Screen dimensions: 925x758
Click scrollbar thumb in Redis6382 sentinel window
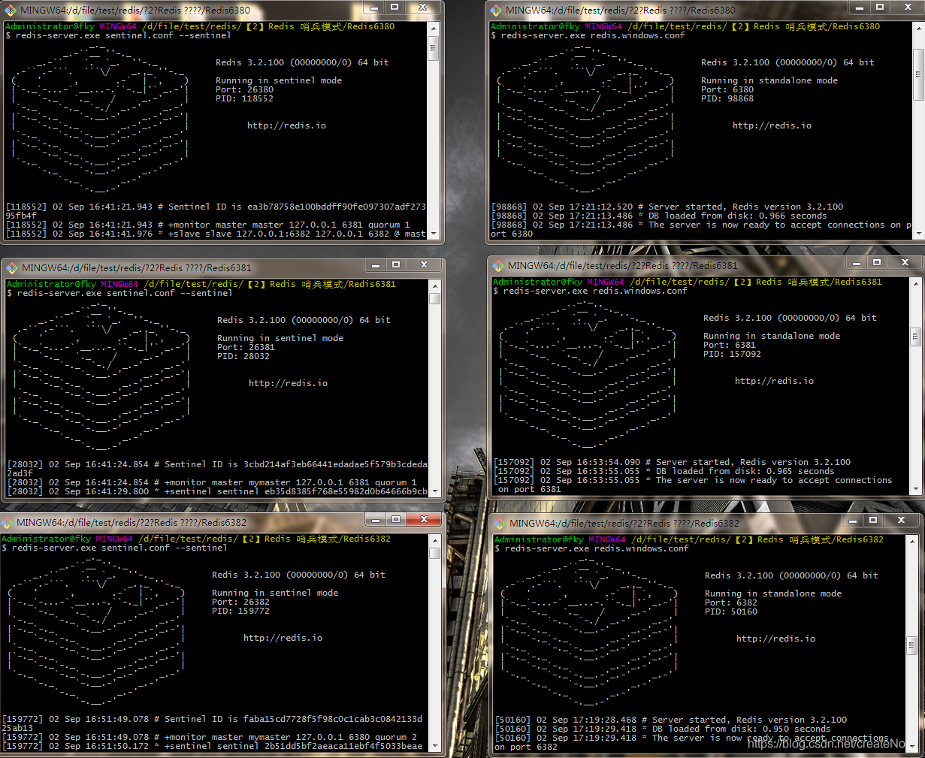435,553
